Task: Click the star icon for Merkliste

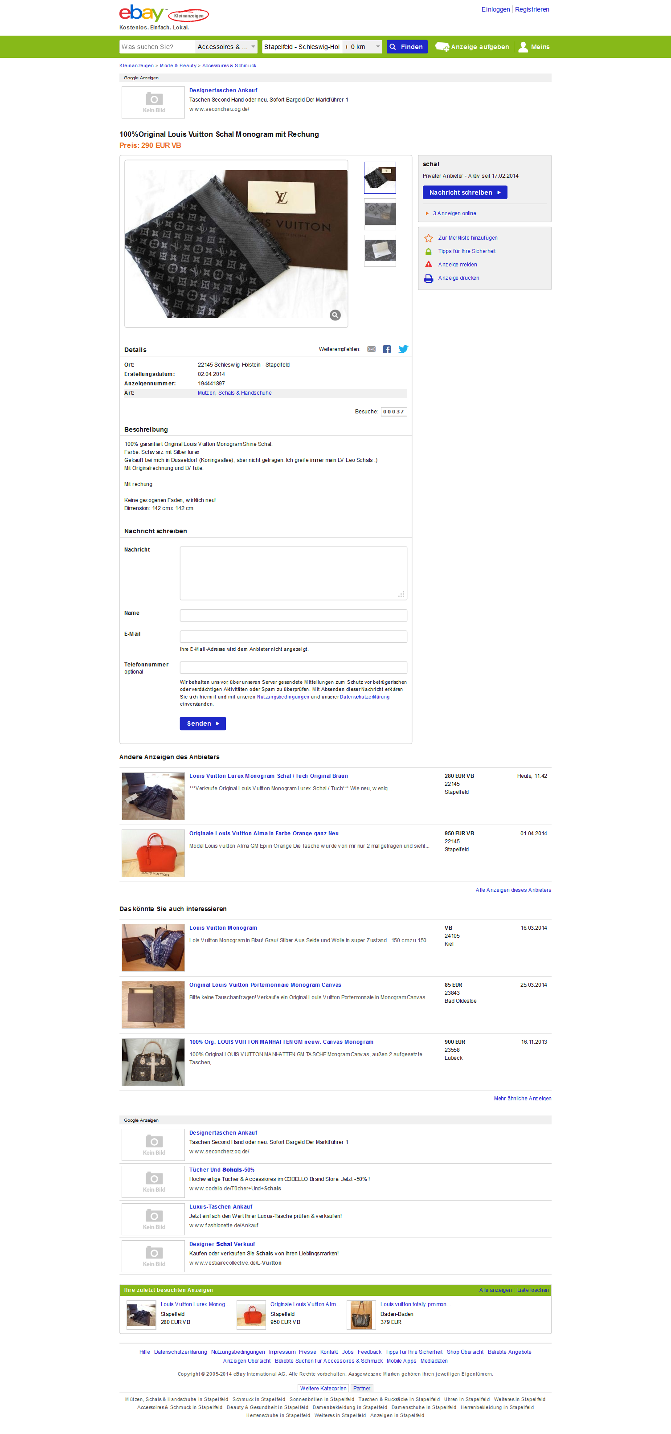Action: tap(429, 238)
